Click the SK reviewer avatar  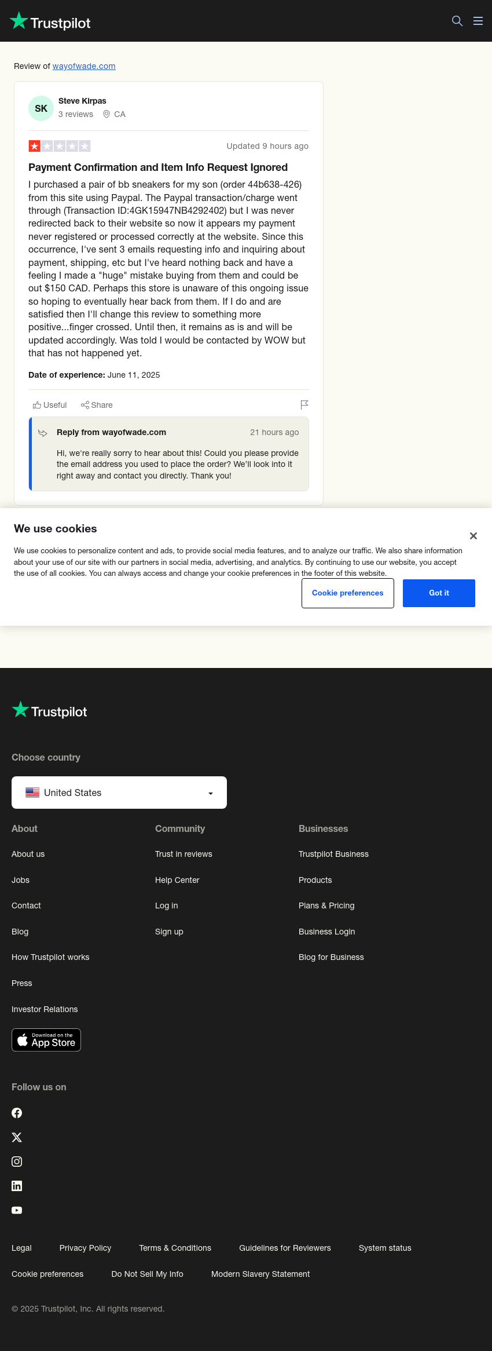click(41, 108)
